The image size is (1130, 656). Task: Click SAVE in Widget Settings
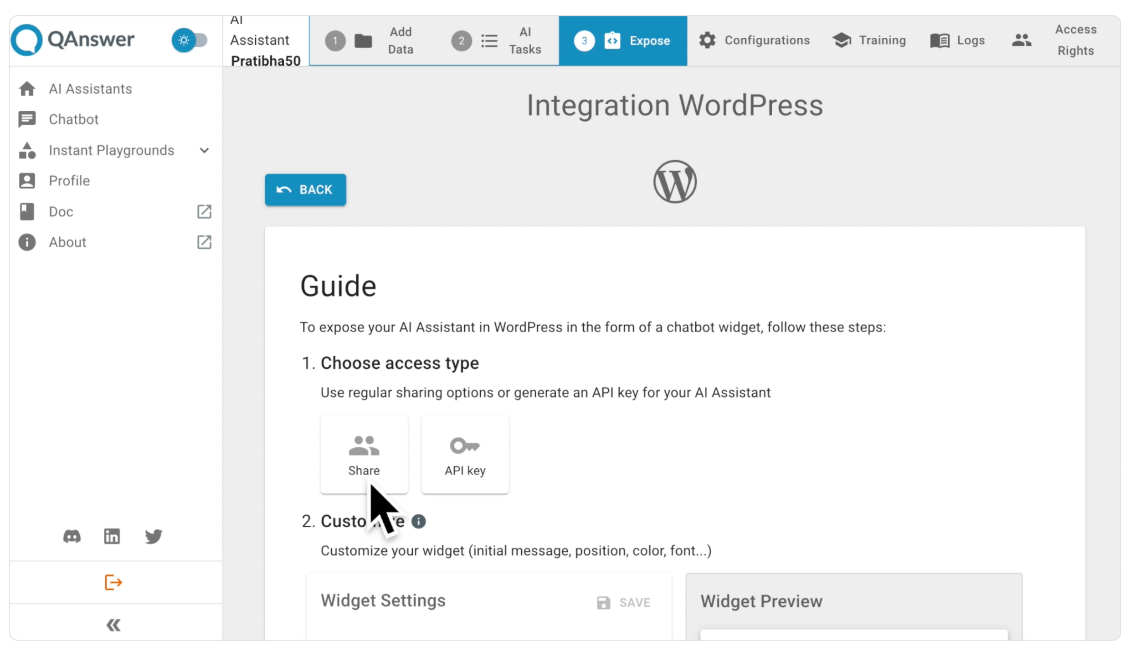[623, 602]
